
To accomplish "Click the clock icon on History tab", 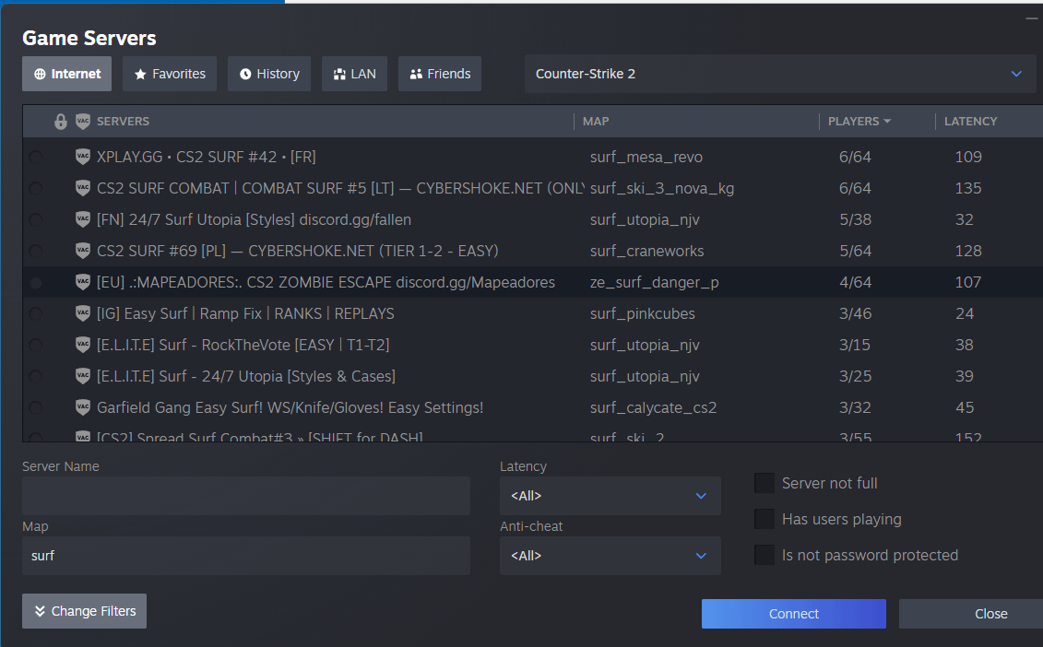I will pos(245,74).
